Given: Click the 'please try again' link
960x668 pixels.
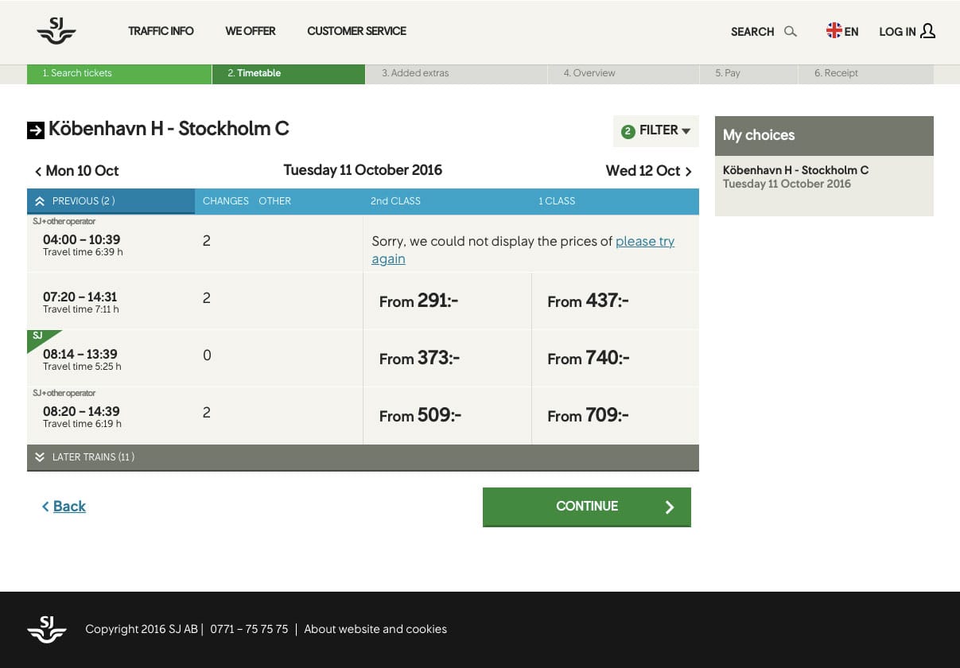Looking at the screenshot, I should coord(644,242).
